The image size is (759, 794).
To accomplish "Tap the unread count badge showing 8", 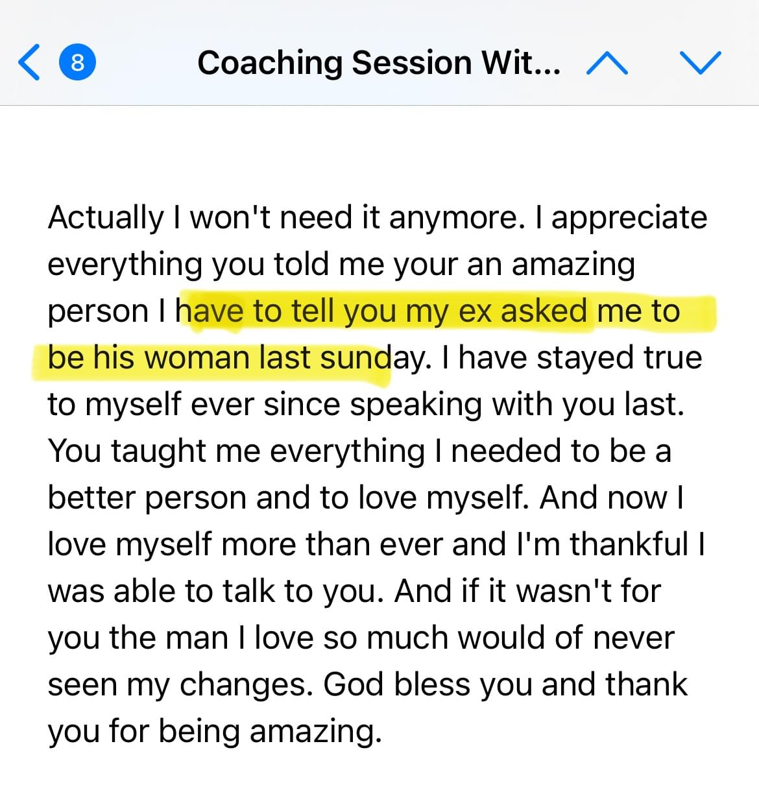I will [77, 62].
